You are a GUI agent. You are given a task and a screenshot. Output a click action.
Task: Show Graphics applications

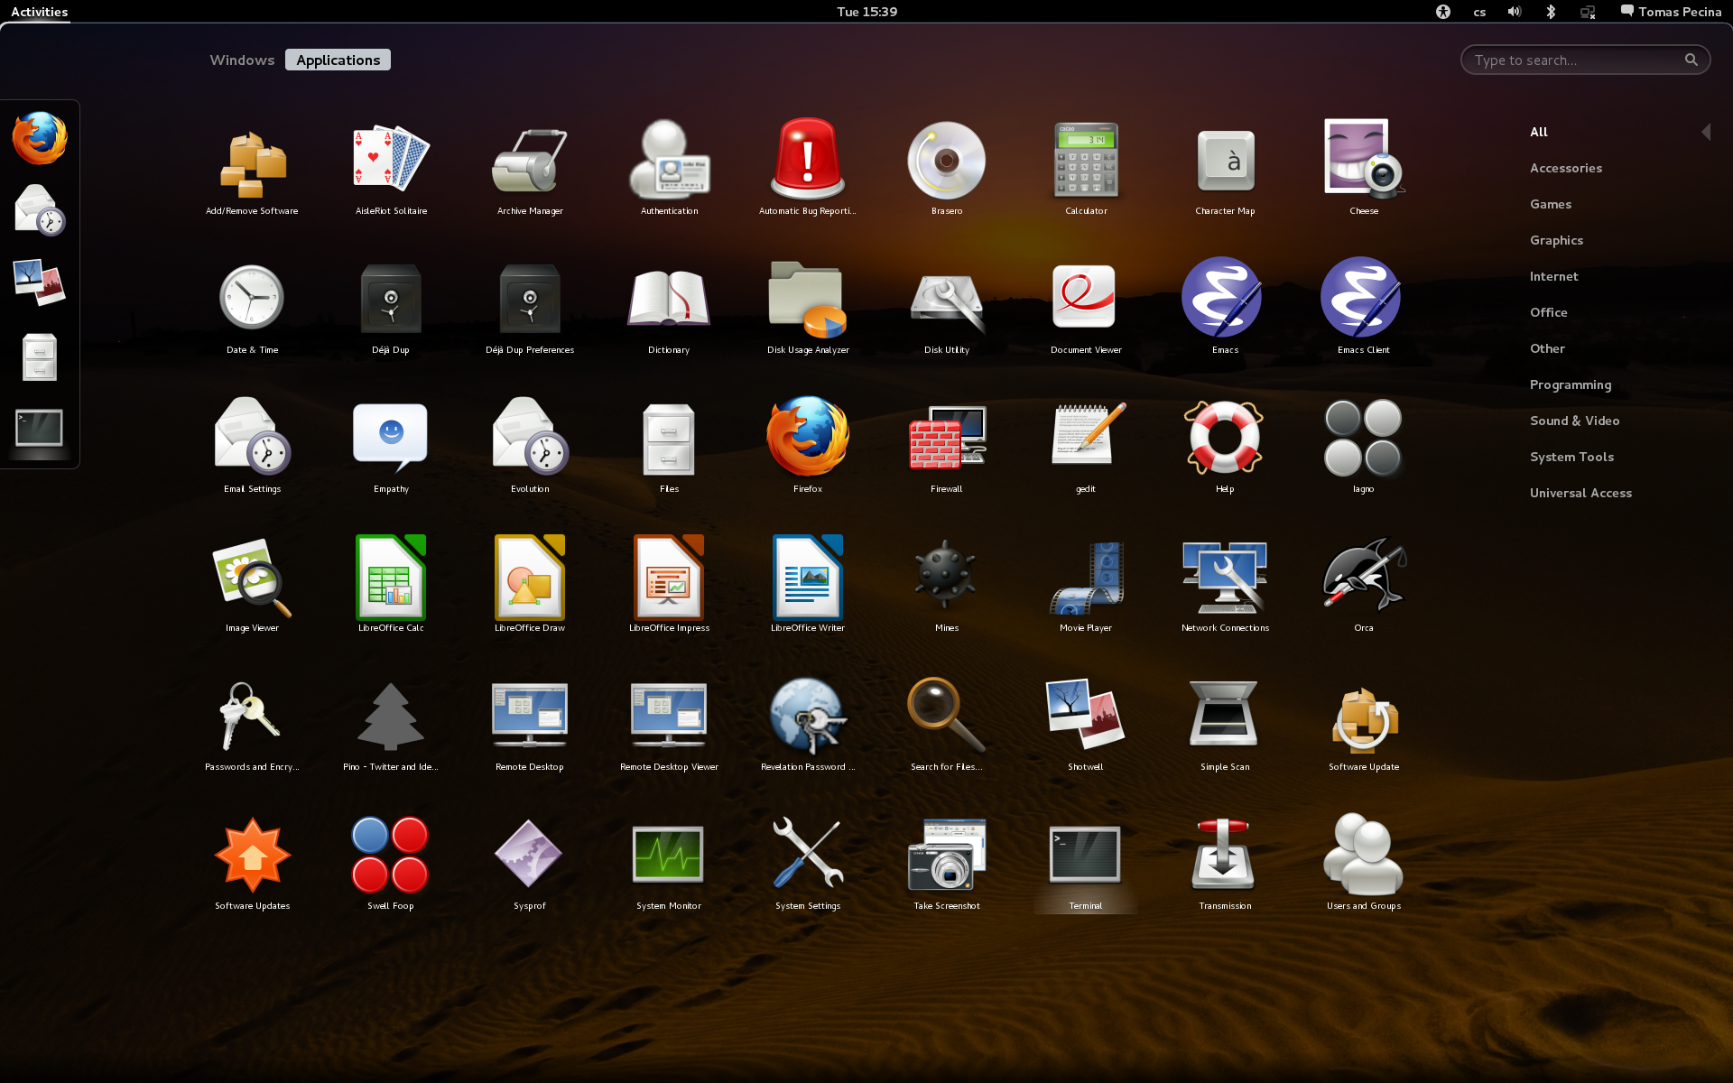[1556, 240]
